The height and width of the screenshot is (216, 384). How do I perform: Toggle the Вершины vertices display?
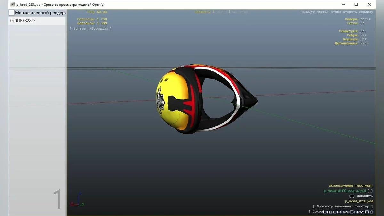(363, 39)
